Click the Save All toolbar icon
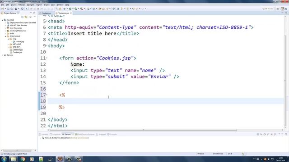This screenshot has width=289, height=162. pos(11,9)
